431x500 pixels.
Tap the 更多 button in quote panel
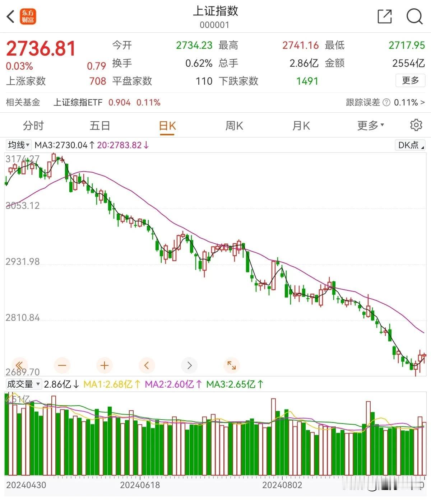point(411,80)
